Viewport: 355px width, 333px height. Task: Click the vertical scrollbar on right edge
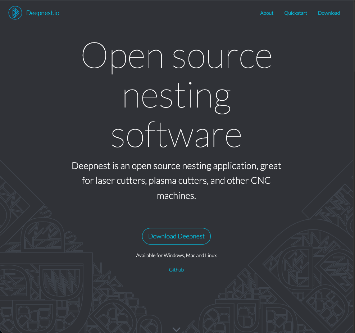coord(354,36)
